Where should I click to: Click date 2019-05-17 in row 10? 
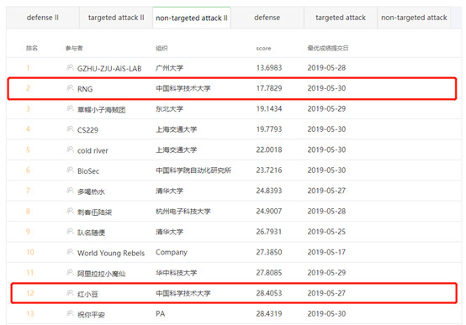pos(326,252)
